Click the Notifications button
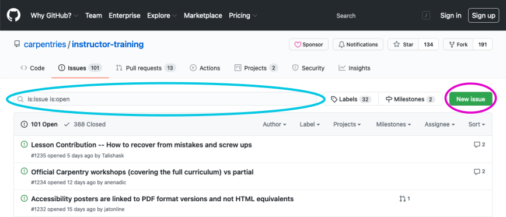The height and width of the screenshot is (217, 506). [x=358, y=44]
